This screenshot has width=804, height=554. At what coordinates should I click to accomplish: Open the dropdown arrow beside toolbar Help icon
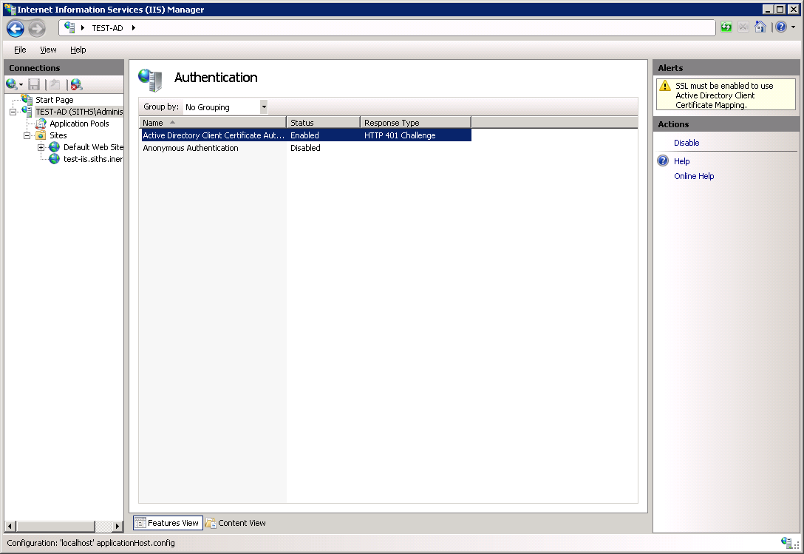793,27
